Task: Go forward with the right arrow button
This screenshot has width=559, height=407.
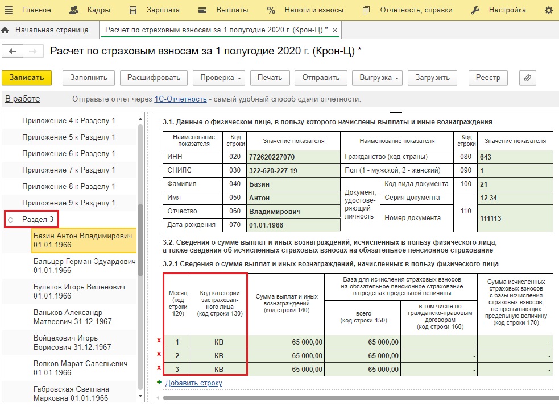Action: pyautogui.click(x=33, y=51)
